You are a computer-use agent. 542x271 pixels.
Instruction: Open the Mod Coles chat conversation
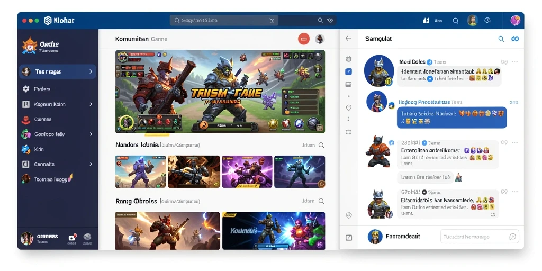[x=441, y=70]
